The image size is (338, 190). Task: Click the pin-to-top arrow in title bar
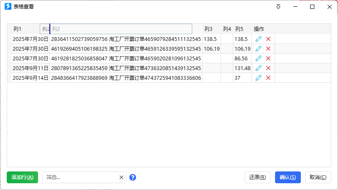[278, 7]
